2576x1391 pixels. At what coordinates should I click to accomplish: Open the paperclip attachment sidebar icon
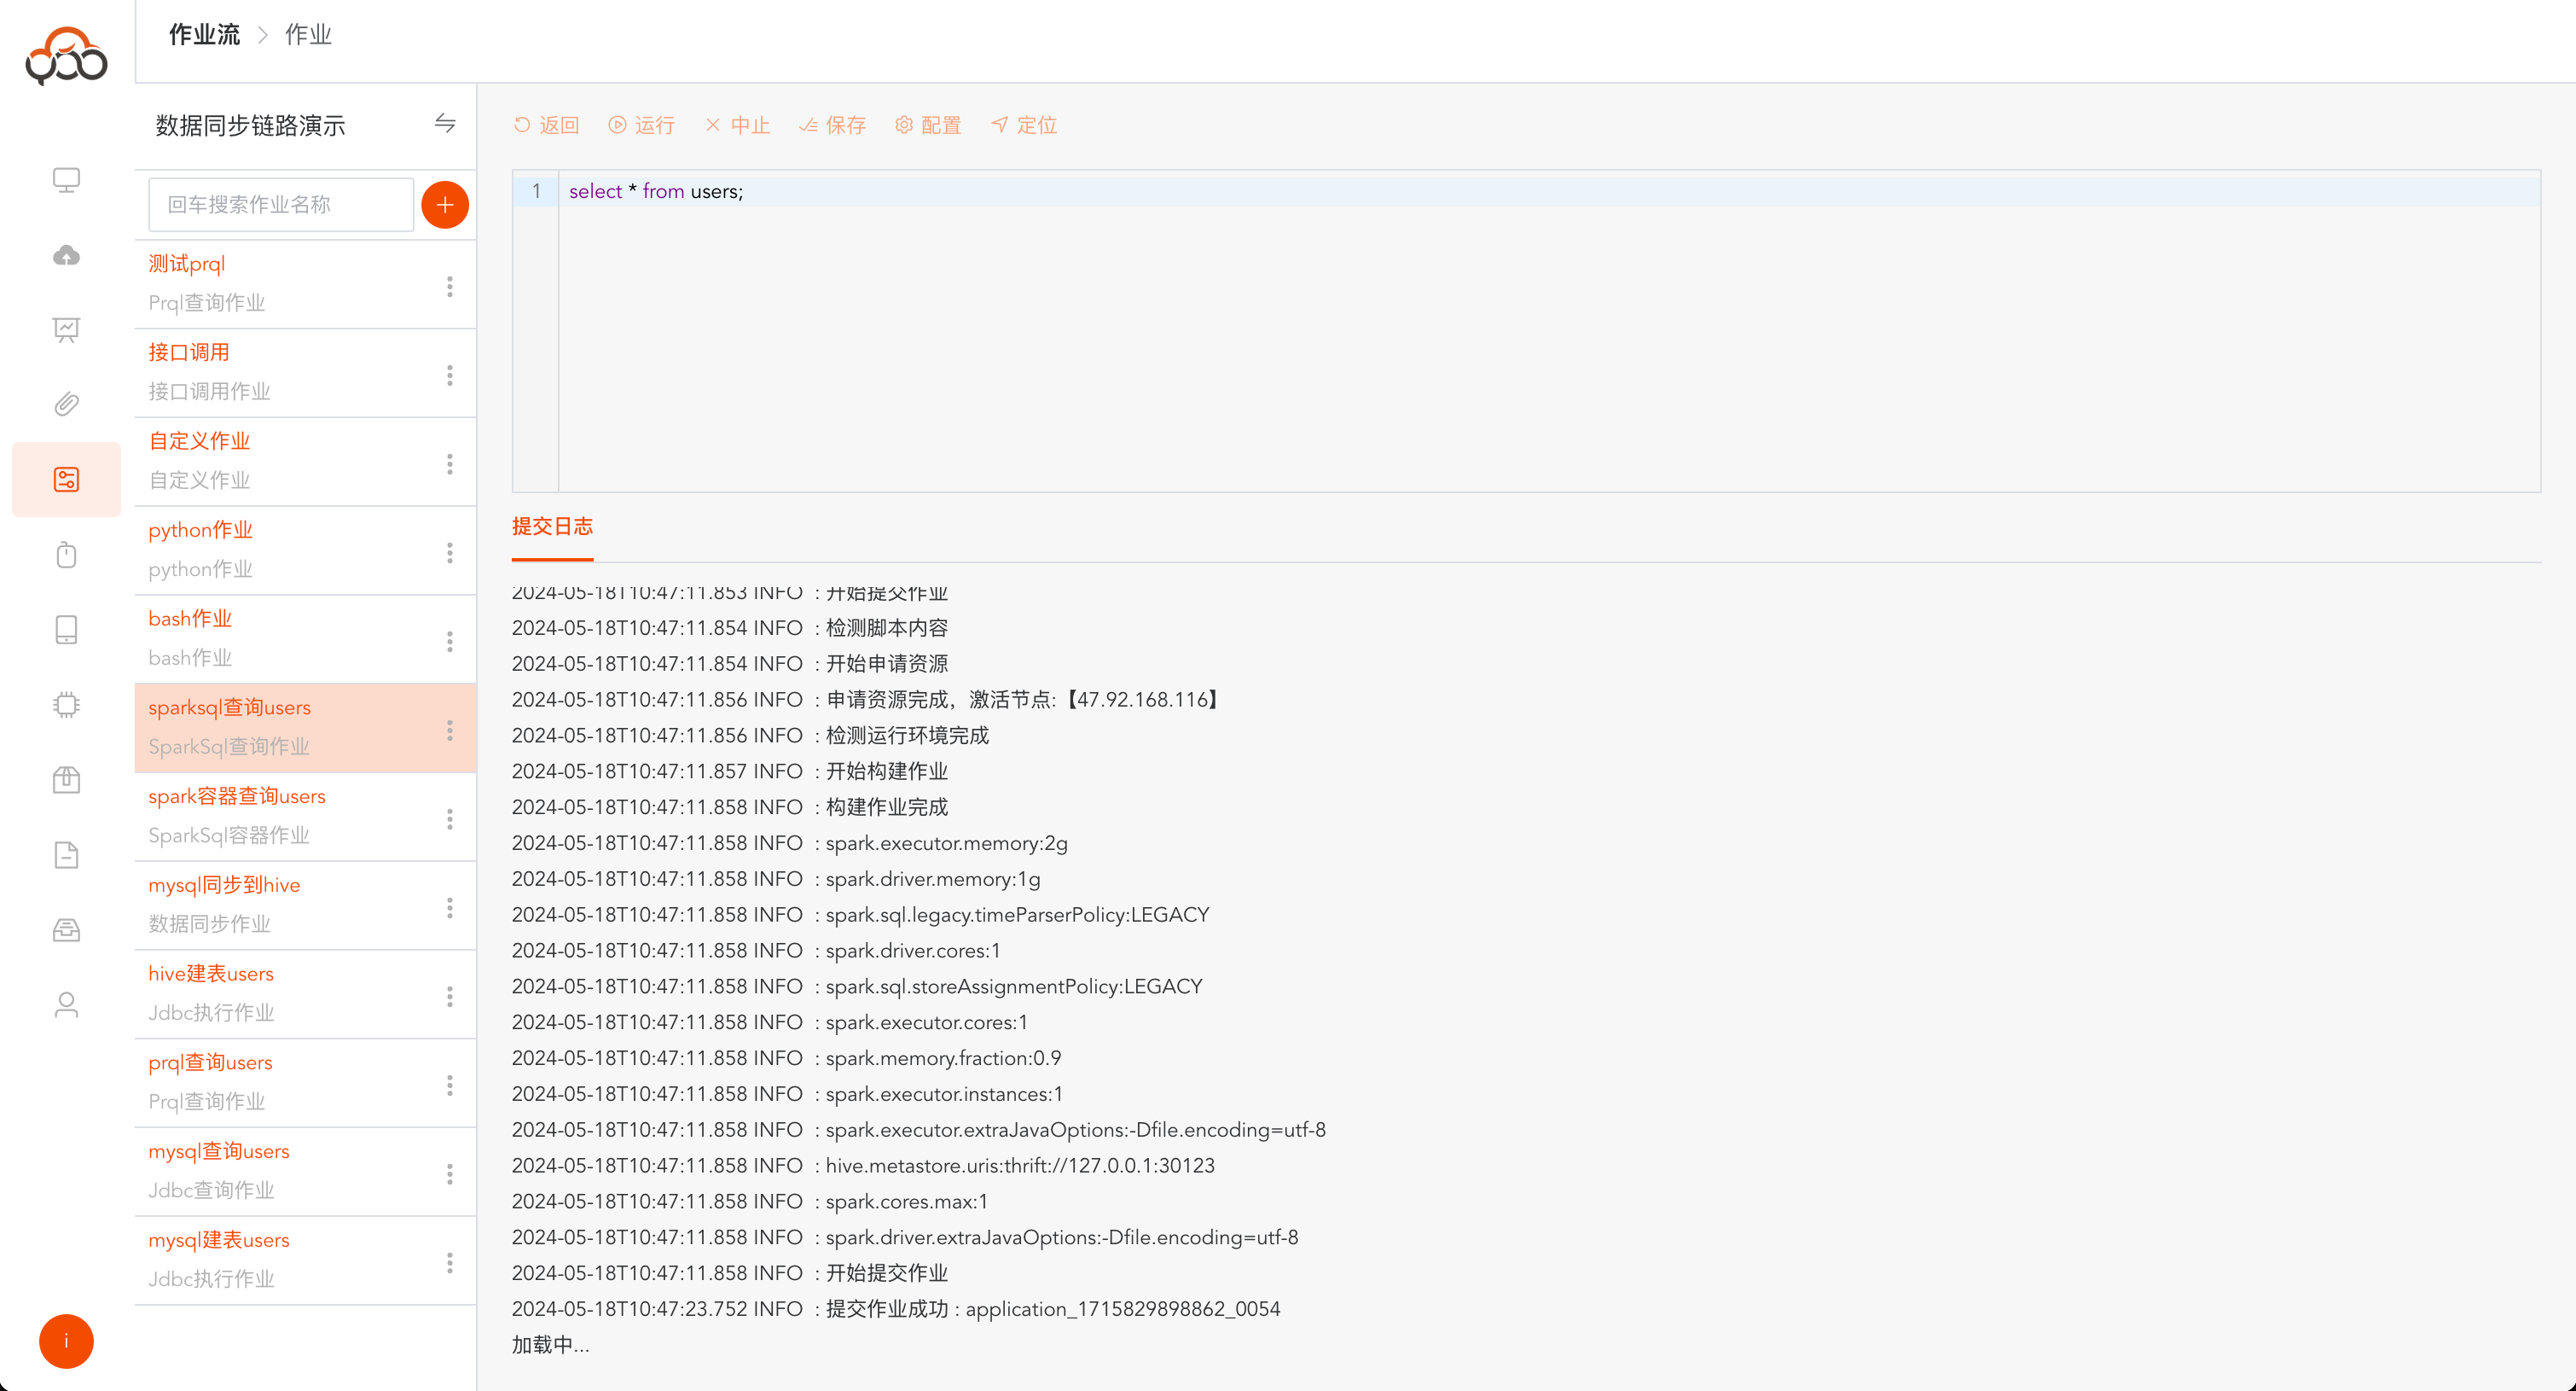[66, 404]
